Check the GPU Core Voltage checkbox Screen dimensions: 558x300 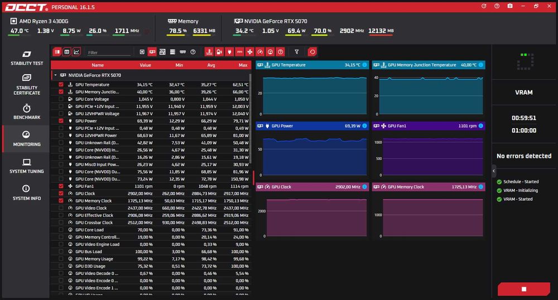coord(61,99)
